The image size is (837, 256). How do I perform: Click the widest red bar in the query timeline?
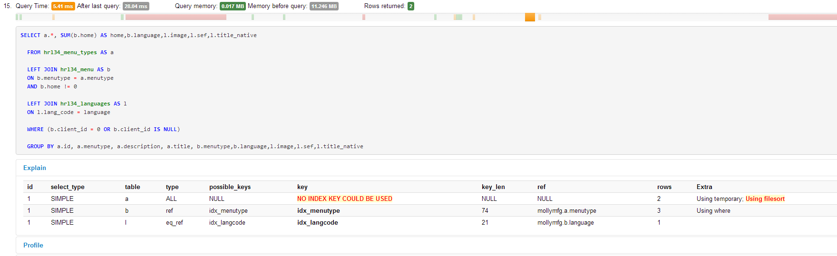[x=176, y=17]
